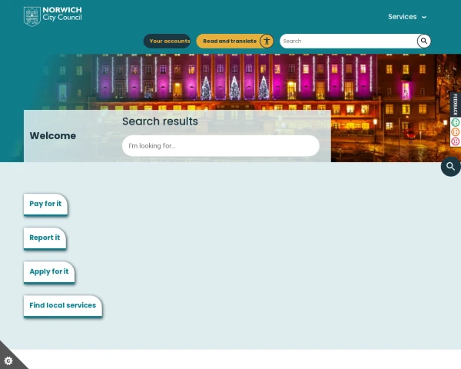Select the pink sad feedback face
The width and height of the screenshot is (461, 369).
point(455,141)
